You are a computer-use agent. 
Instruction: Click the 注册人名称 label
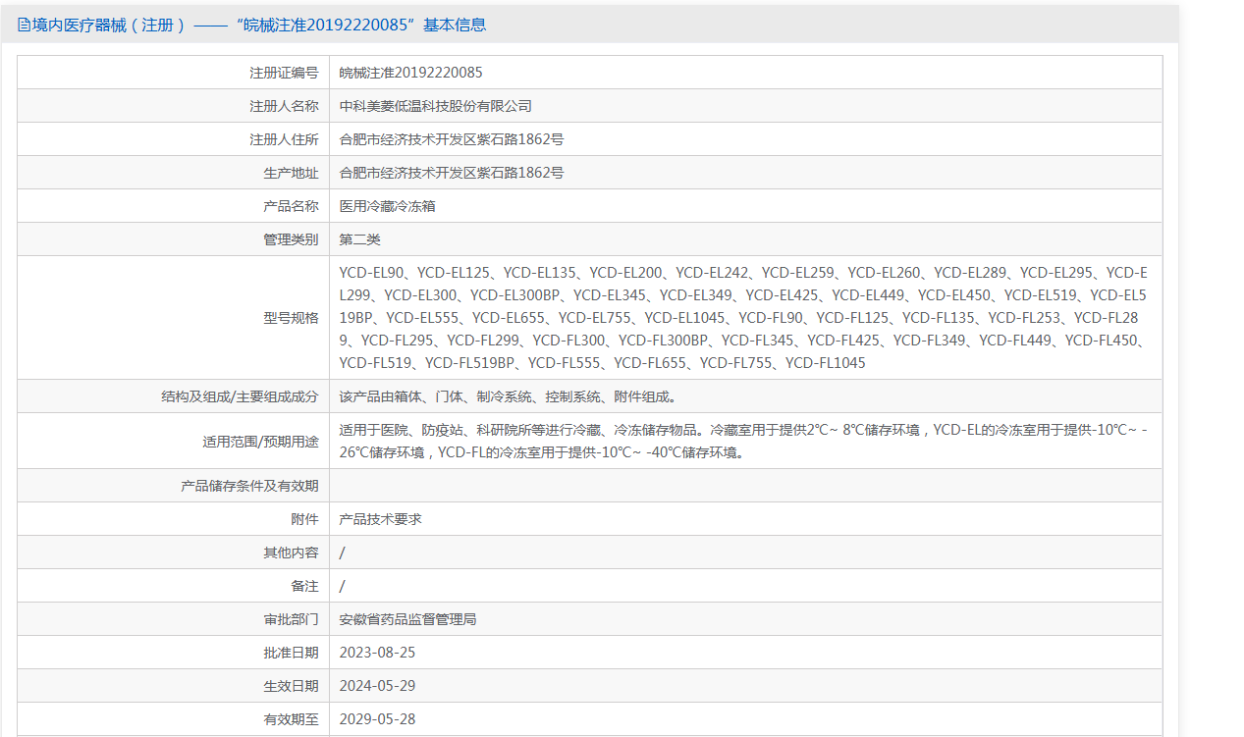pos(284,106)
